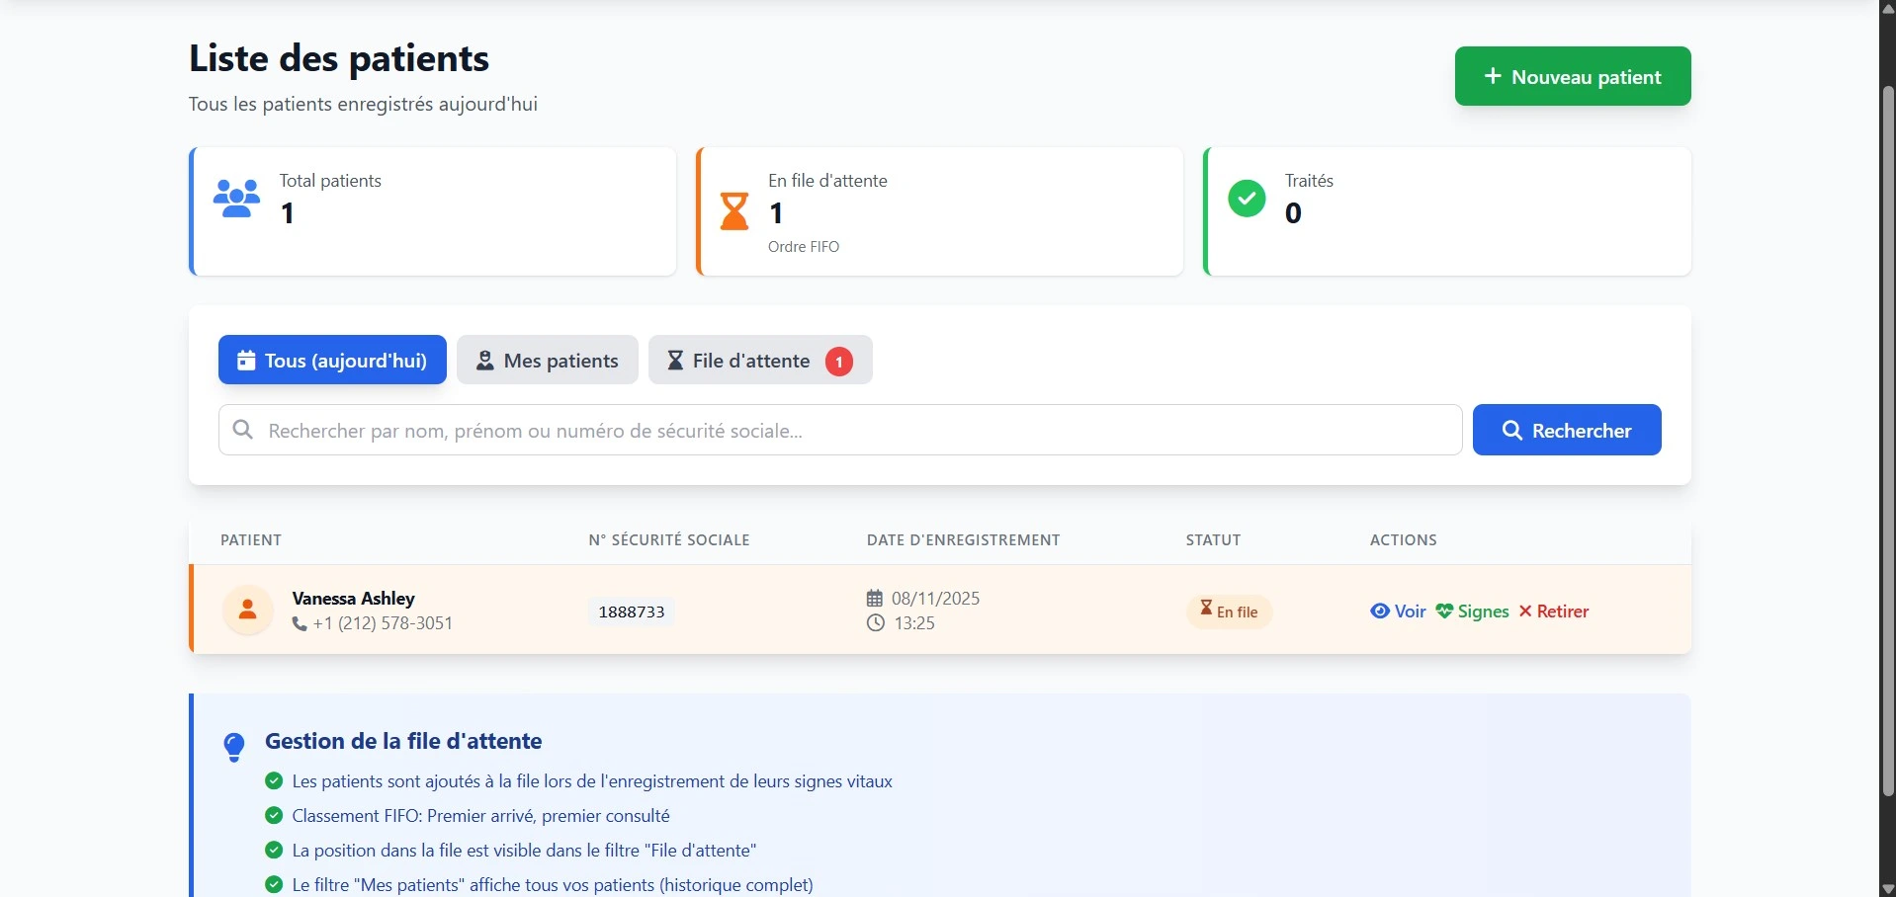
Task: Open Signes vitals link for the patient
Action: pyautogui.click(x=1472, y=612)
